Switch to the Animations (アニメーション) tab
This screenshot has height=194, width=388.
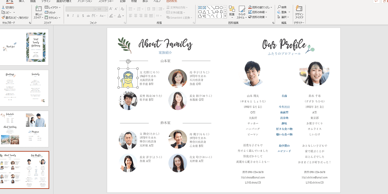(85, 1)
